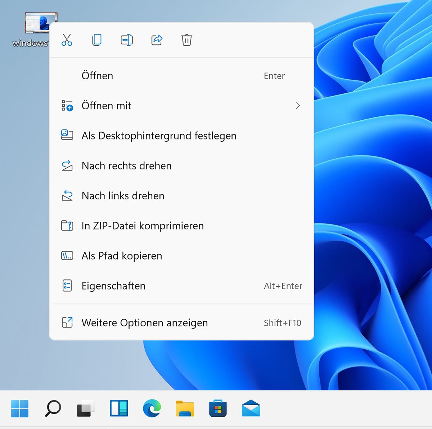
Task: Open the Öffnen mit submenu
Action: click(181, 106)
